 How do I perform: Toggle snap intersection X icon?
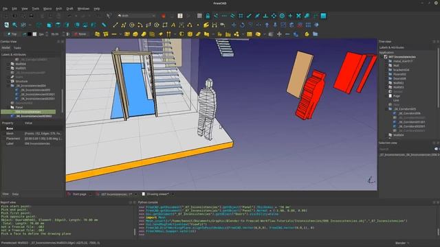298,16
